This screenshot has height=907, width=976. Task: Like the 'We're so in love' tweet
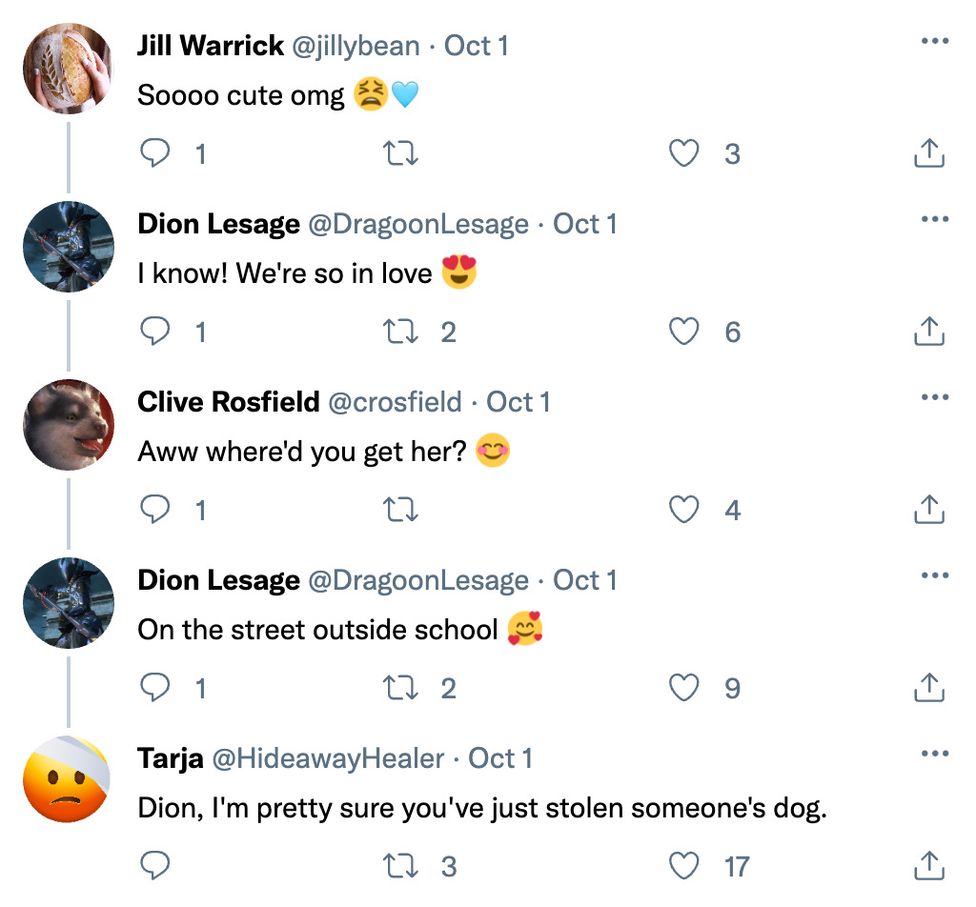(684, 332)
